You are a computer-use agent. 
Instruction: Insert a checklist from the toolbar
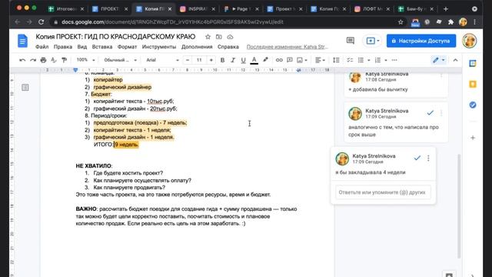click(350, 60)
